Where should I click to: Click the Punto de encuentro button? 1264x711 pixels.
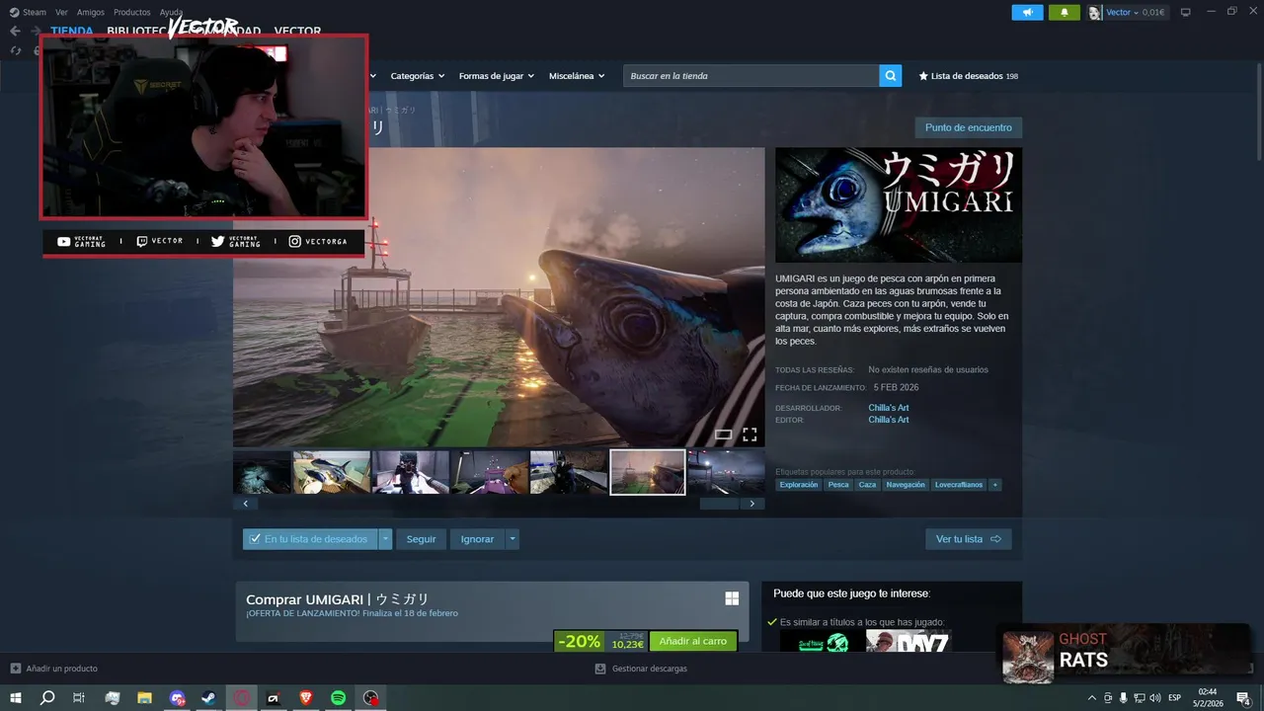point(969,127)
